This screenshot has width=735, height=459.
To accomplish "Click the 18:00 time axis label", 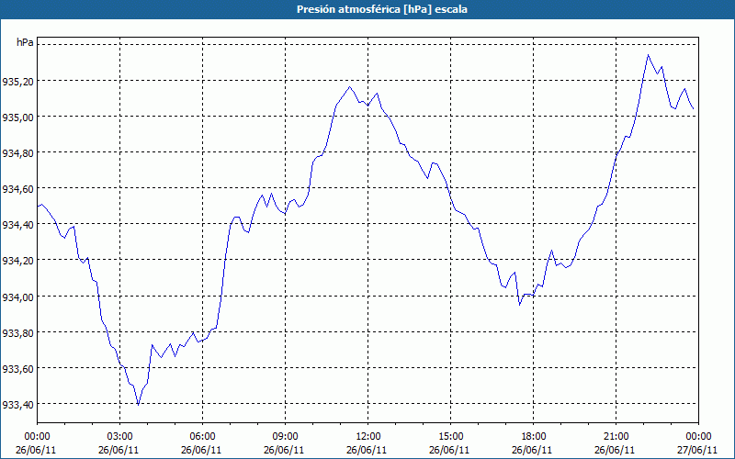I will tap(534, 437).
